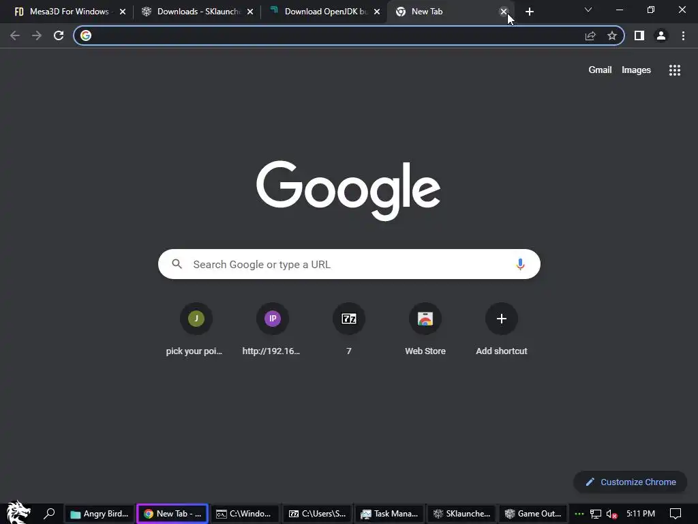Open the Chrome three-dot menu
Image resolution: width=698 pixels, height=524 pixels.
coord(683,35)
